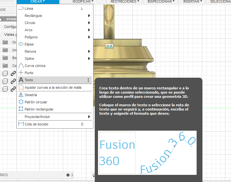The width and height of the screenshot is (231, 182).
Task: Open the MODIFICAR toolbar dropdown
Action: 83,2
